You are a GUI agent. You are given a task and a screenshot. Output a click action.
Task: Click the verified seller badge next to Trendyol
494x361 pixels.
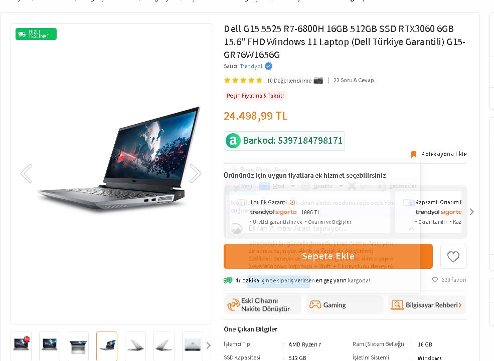268,66
